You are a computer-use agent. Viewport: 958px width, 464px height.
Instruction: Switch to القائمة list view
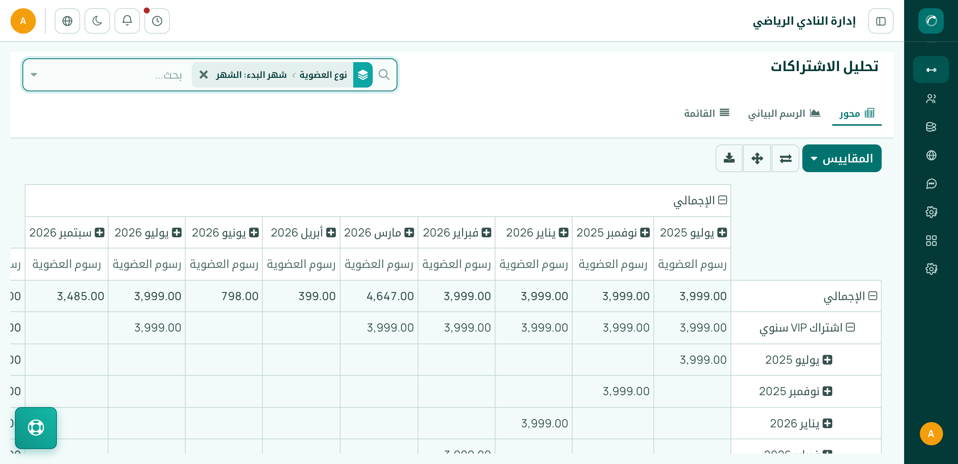[707, 113]
